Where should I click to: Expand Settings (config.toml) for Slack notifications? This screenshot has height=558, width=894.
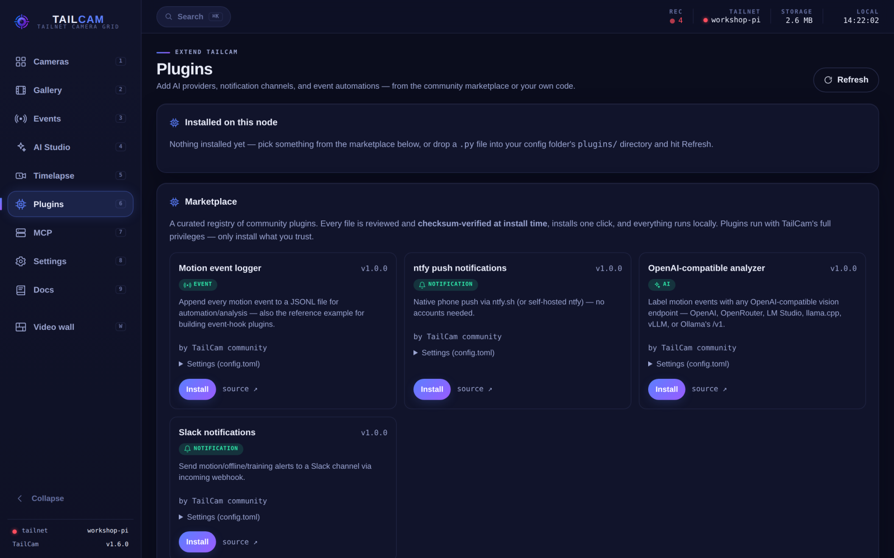tap(219, 517)
